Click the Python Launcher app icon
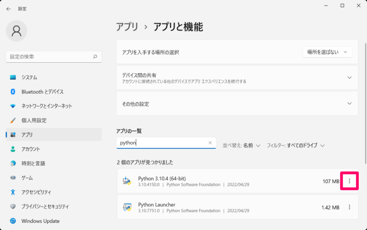 [127, 207]
